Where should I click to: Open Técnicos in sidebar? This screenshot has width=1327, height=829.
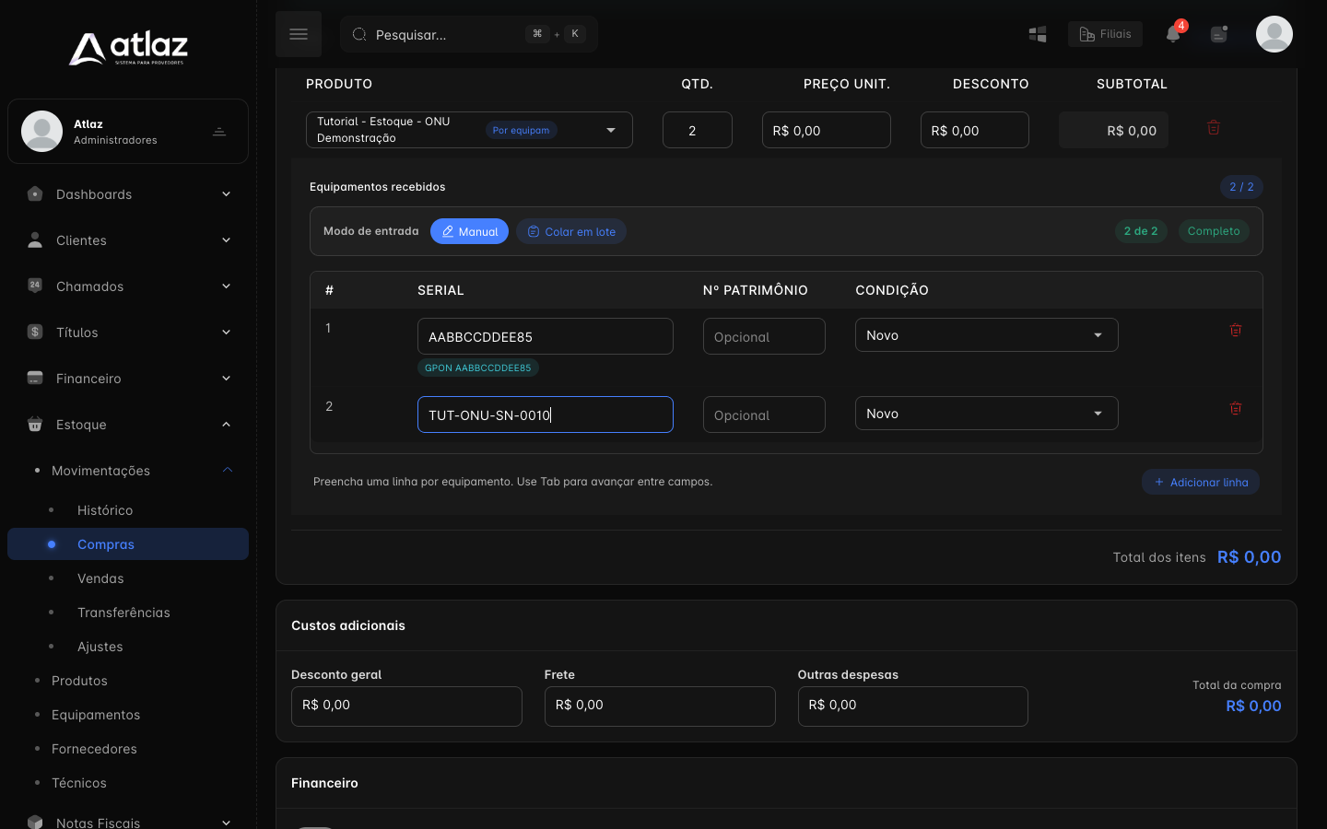tap(79, 783)
